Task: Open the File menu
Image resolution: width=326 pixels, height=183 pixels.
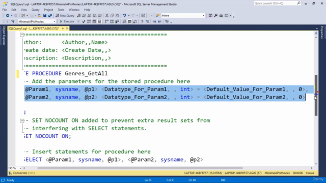Action: point(5,10)
